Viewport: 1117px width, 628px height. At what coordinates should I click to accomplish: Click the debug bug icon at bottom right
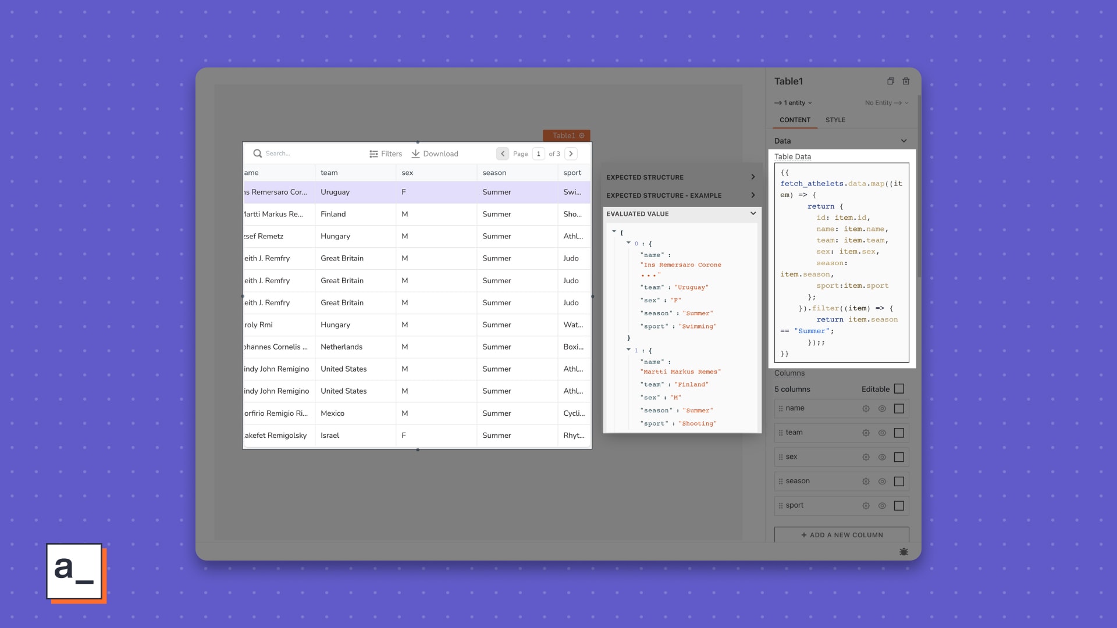pos(903,551)
